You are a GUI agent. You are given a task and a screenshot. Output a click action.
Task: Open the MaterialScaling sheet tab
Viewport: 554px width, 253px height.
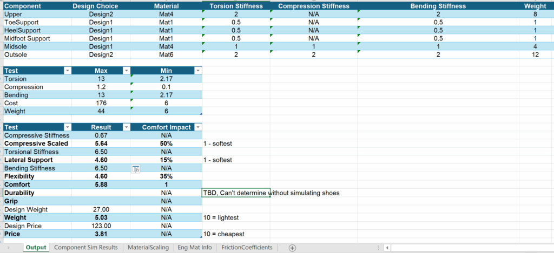point(148,248)
